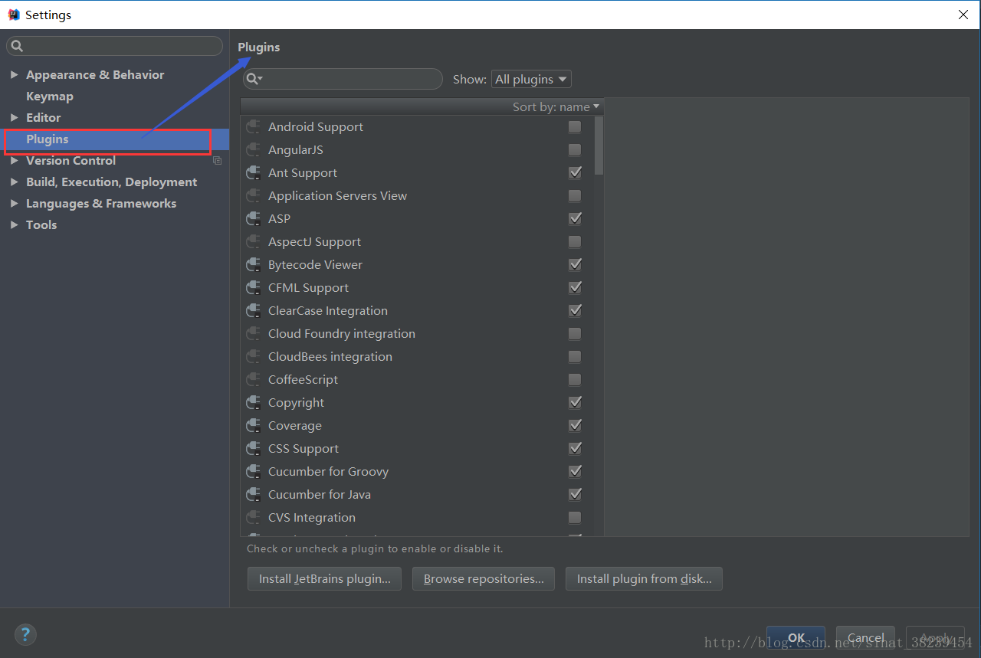Open the Appearance & Behavior settings entry
The height and width of the screenshot is (658, 981).
click(95, 75)
